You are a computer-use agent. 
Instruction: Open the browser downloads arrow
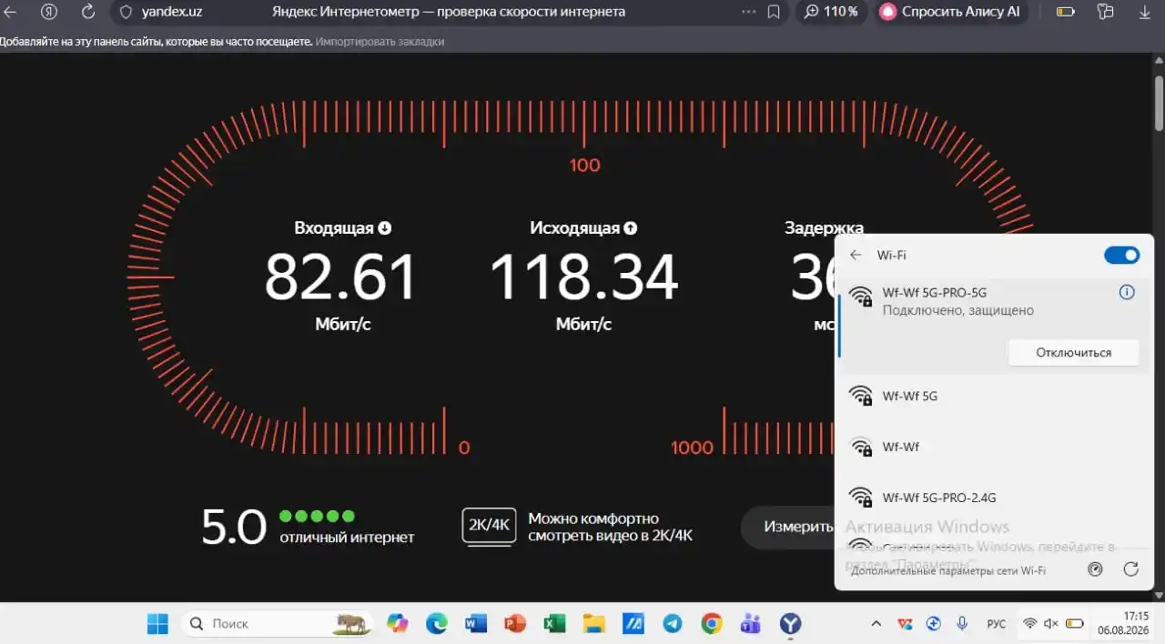(x=1145, y=12)
